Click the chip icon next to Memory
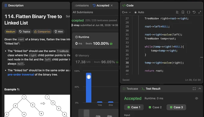Image resolution: width=204 pixels, height=117 pixels. [x=76, y=55]
